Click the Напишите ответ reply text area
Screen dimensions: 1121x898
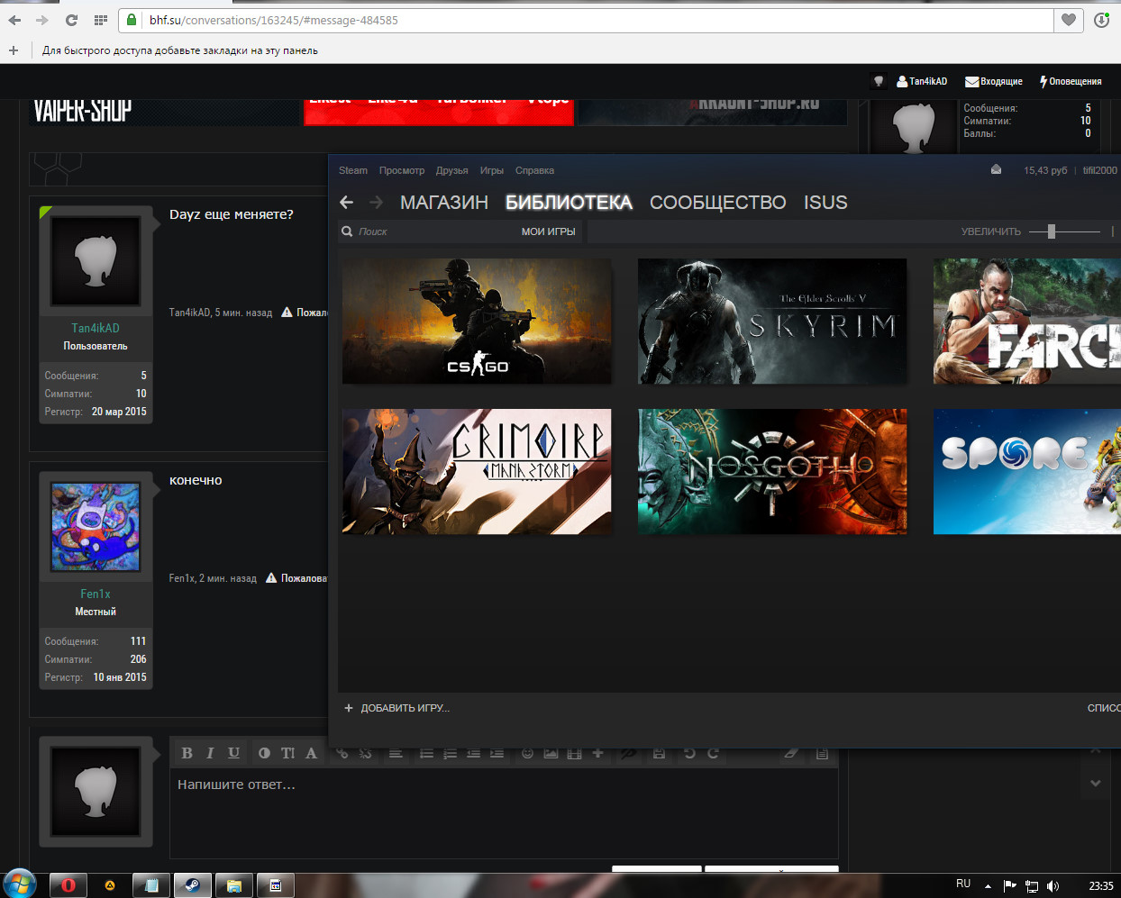click(x=504, y=813)
